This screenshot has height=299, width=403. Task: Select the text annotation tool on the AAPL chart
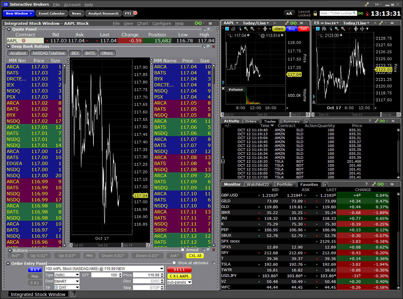(227, 29)
